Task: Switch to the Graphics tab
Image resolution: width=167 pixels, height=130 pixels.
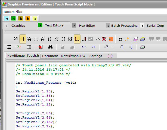Action: tap(18, 26)
